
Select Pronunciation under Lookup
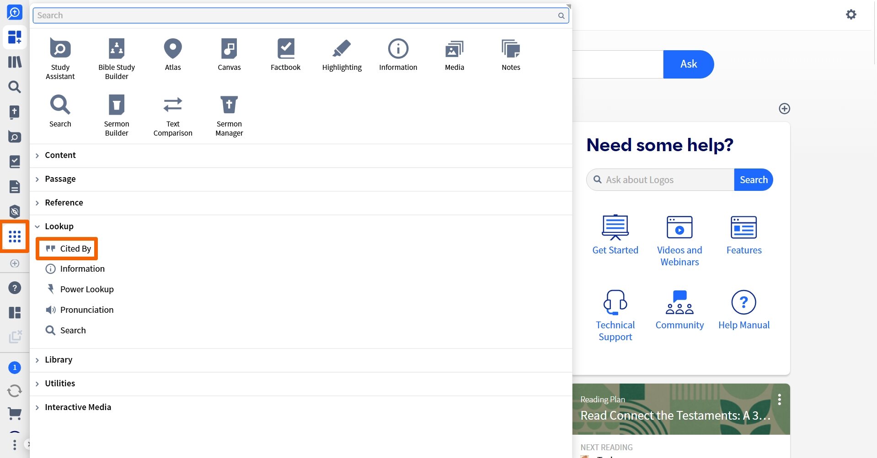tap(80, 310)
